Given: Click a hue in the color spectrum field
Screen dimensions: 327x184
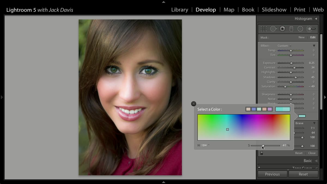Looking at the screenshot, I should [244, 127].
